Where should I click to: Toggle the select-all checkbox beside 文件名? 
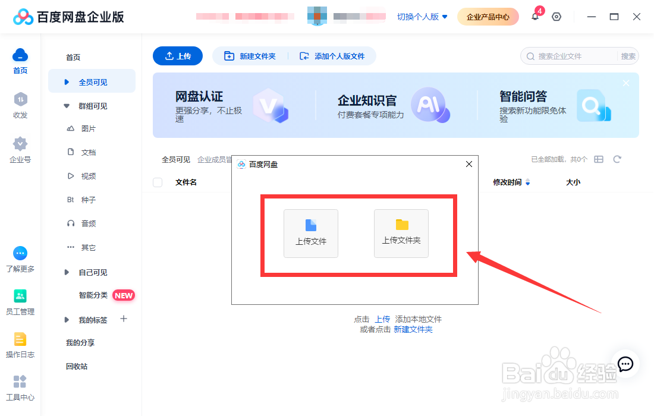tap(158, 182)
